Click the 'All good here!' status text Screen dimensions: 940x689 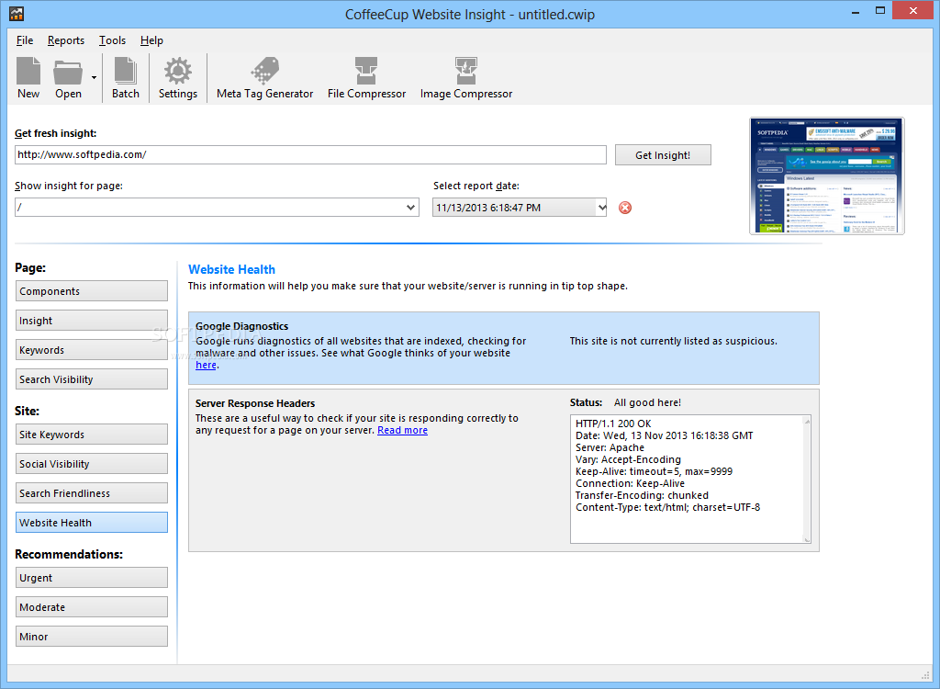(647, 402)
